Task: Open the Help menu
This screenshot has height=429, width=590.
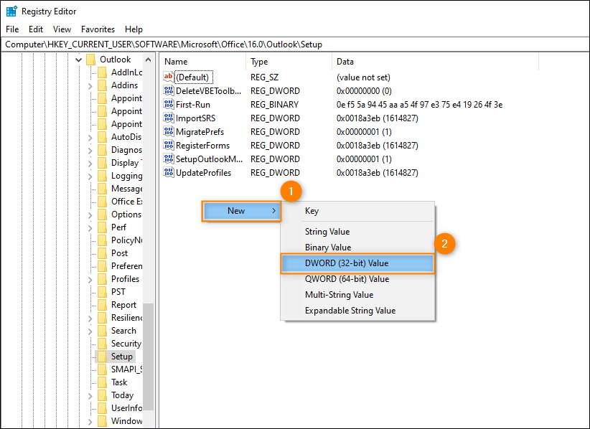Action: tap(134, 29)
